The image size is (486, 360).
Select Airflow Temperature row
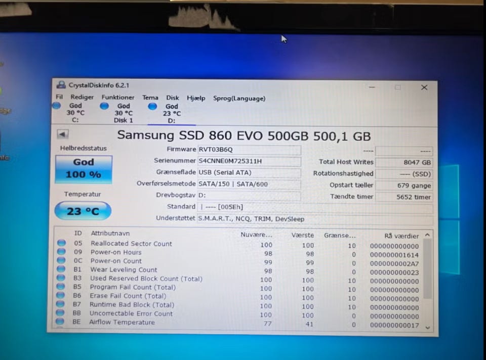(x=238, y=324)
